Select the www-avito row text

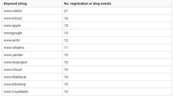[x=12, y=40]
